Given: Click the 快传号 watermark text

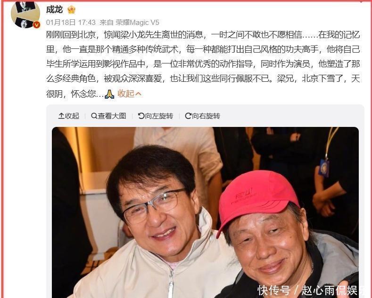Looking at the screenshot, I should click(x=273, y=290).
